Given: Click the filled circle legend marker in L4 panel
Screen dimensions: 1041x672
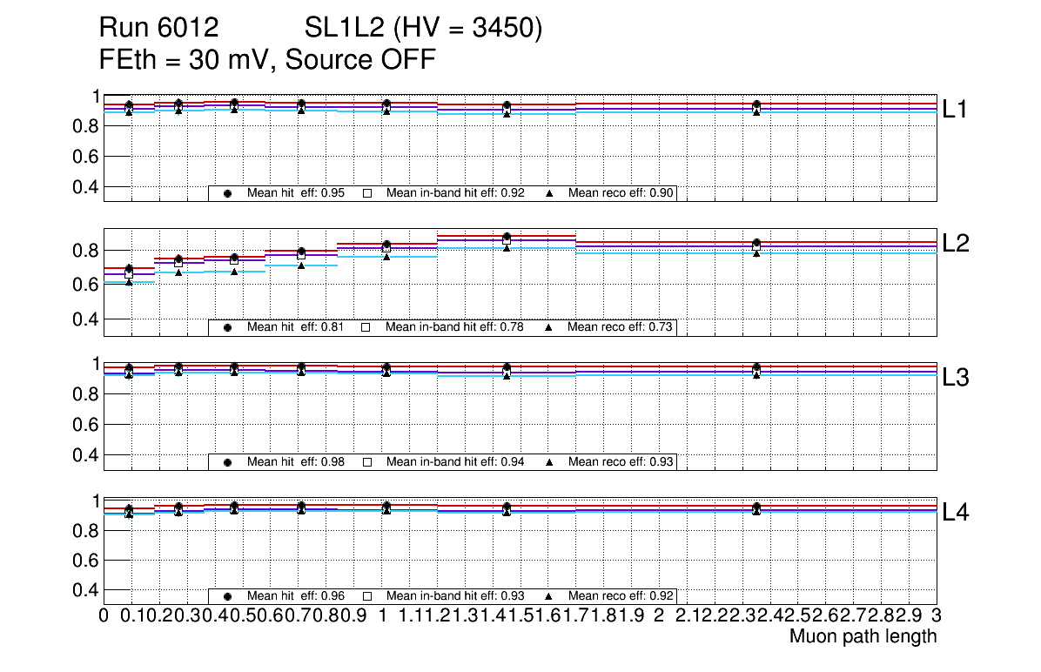Looking at the screenshot, I should point(228,596).
